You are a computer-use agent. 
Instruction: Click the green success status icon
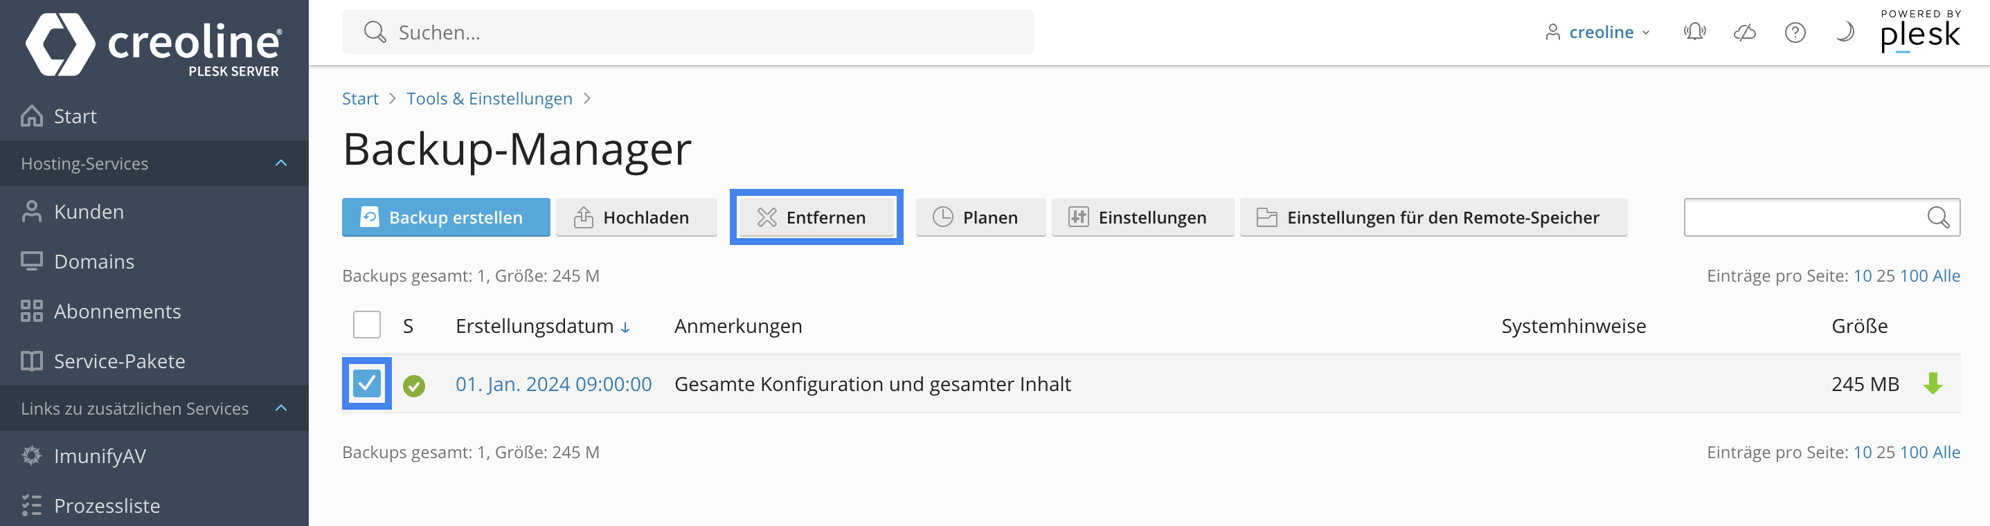coord(414,385)
